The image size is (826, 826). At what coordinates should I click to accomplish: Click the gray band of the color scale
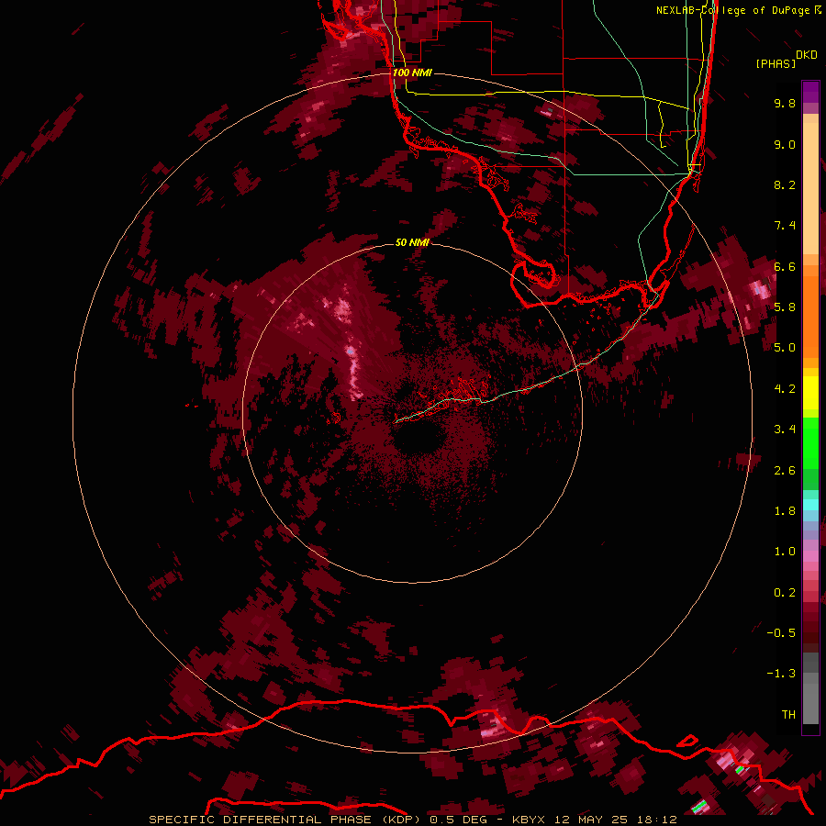tap(810, 690)
